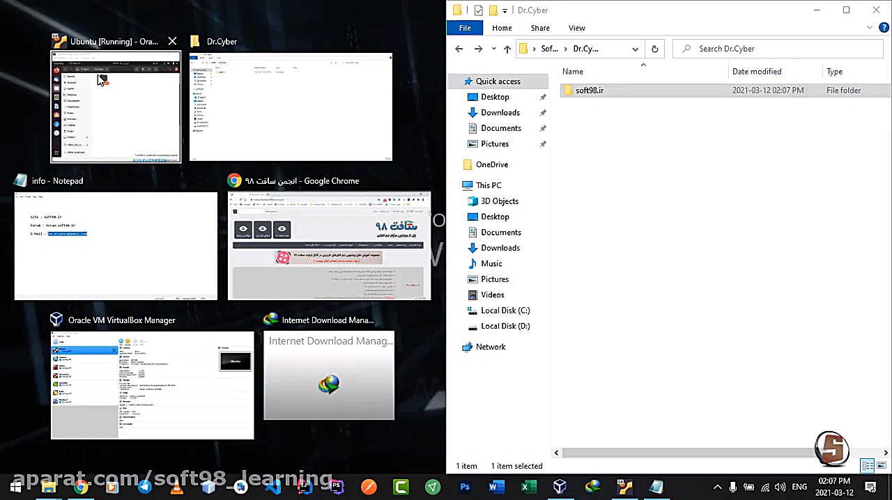Unpin Desktop from Quick access
Viewport: 892px width, 500px height.
(x=543, y=97)
